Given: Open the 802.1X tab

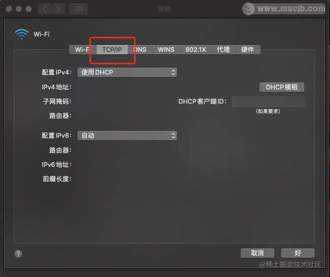Looking at the screenshot, I should pos(196,50).
